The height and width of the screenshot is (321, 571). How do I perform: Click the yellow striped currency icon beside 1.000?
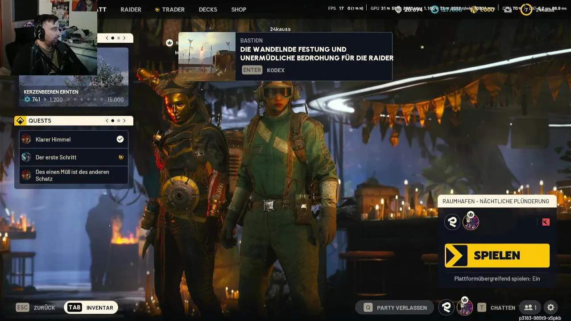[x=474, y=9]
